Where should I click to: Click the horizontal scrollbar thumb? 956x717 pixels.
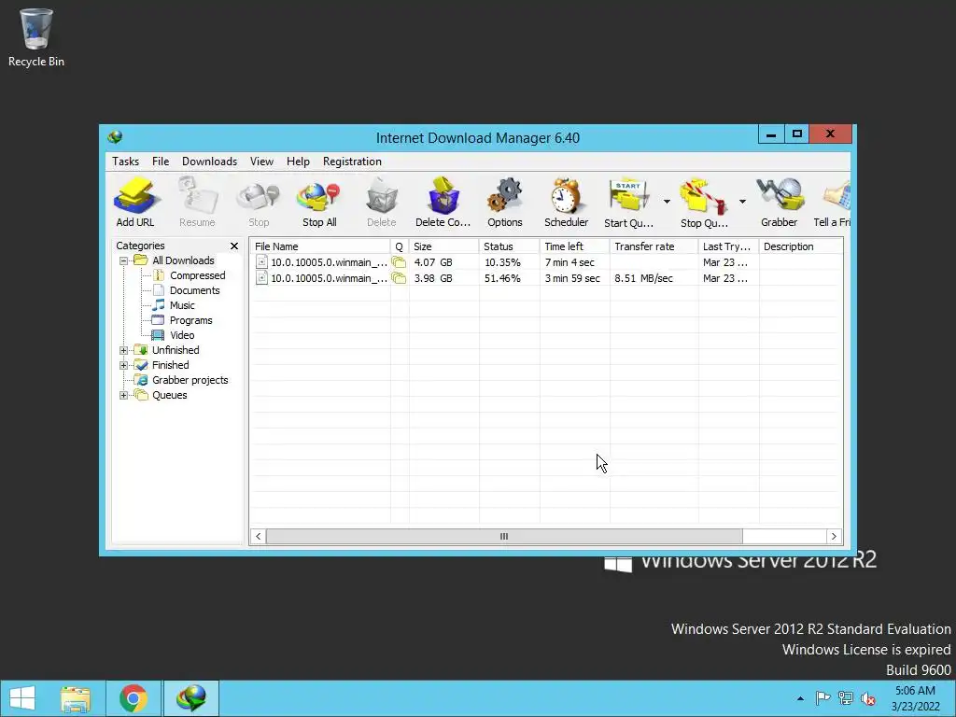tap(504, 537)
